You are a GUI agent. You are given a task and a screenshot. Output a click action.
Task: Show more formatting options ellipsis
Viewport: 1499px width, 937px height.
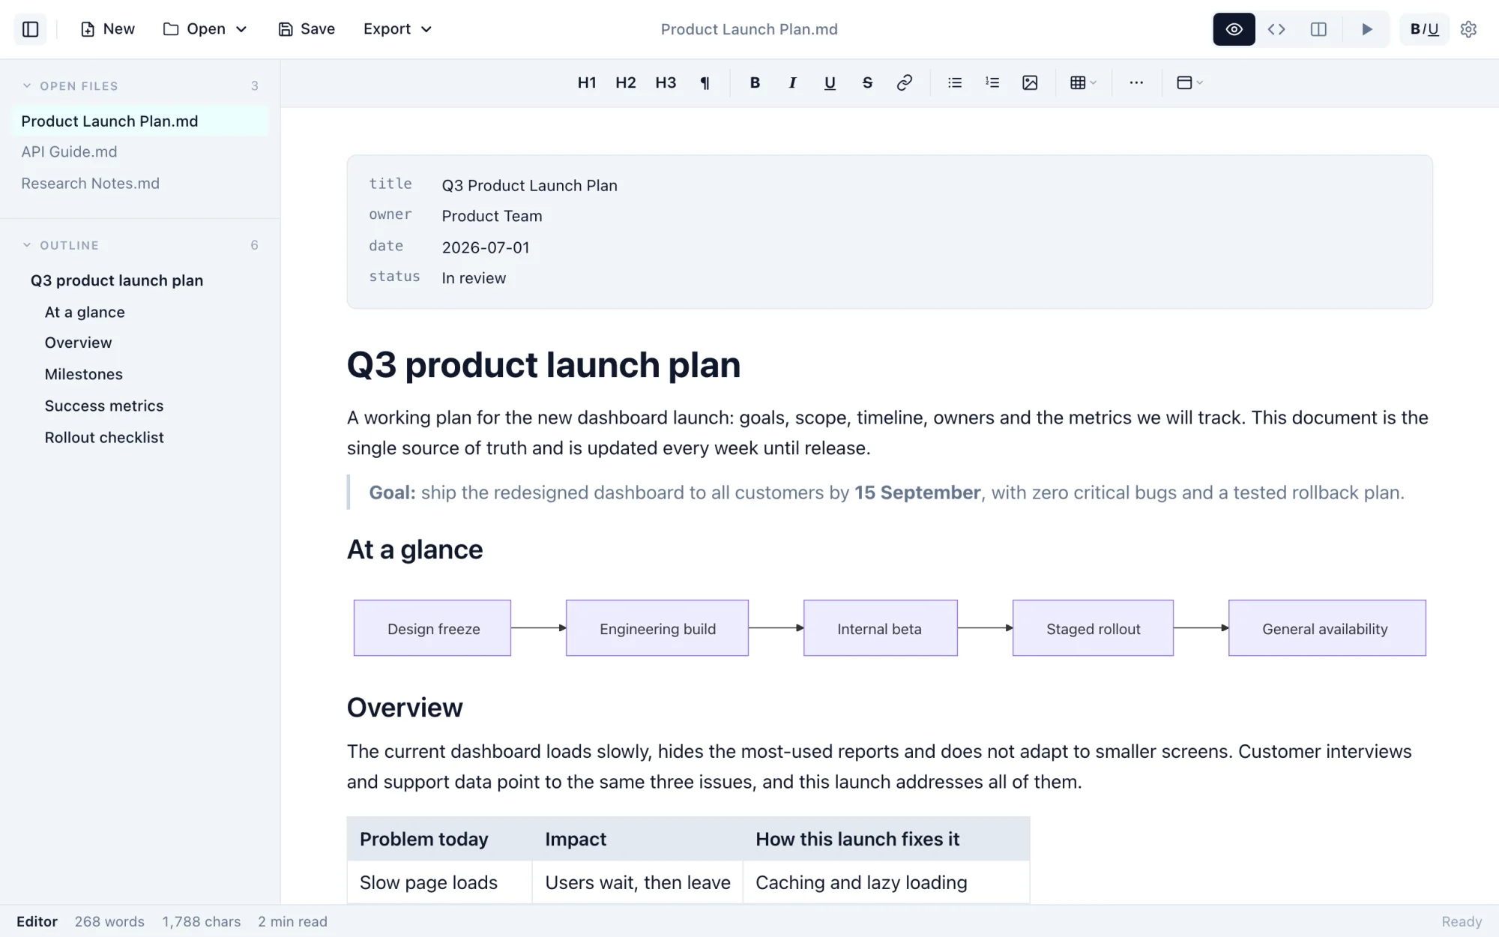[1136, 82]
